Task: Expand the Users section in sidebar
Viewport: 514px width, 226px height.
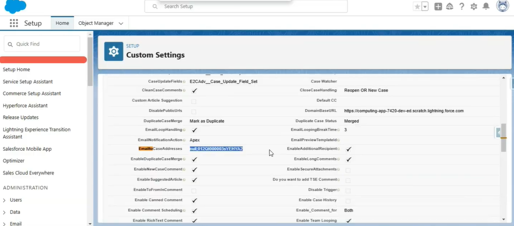Action: click(4, 200)
